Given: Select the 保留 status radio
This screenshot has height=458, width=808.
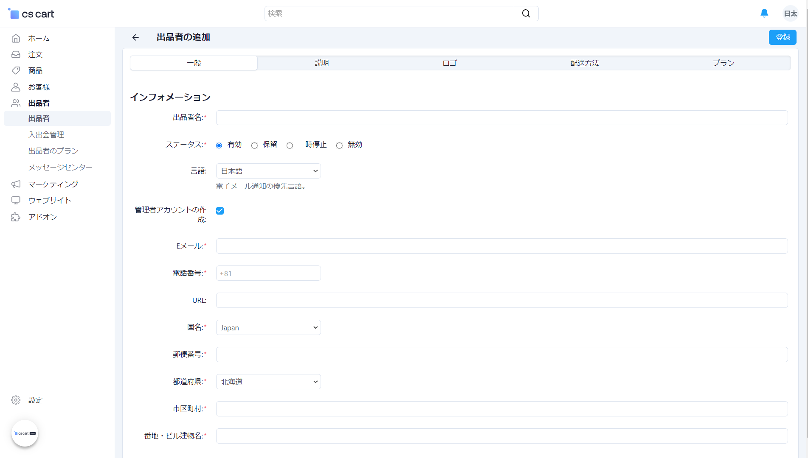Looking at the screenshot, I should tap(254, 145).
